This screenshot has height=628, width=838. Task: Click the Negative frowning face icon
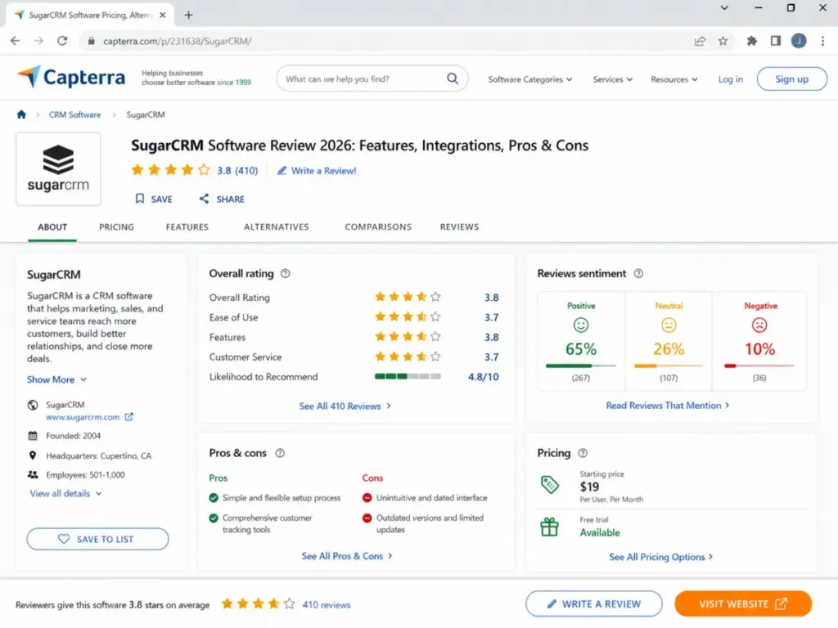click(x=759, y=325)
